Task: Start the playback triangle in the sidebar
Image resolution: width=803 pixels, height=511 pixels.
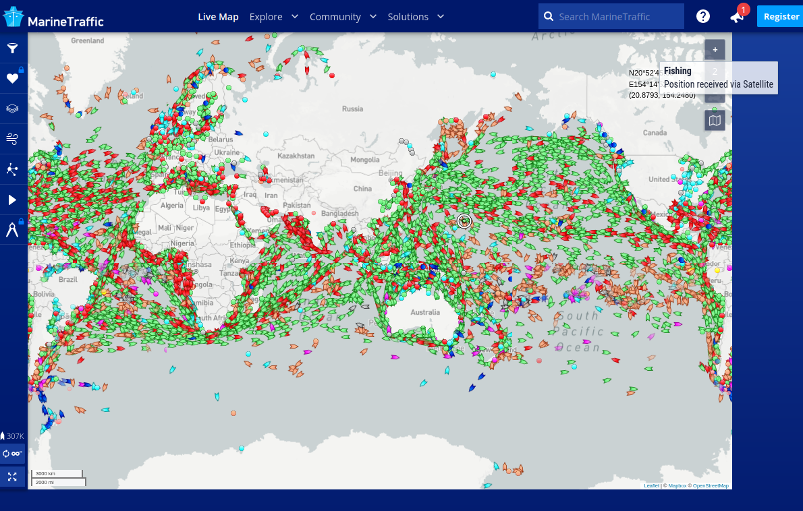Action: (x=12, y=200)
